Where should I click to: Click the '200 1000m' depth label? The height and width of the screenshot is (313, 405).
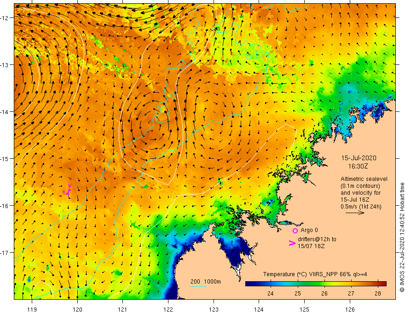coord(206,282)
